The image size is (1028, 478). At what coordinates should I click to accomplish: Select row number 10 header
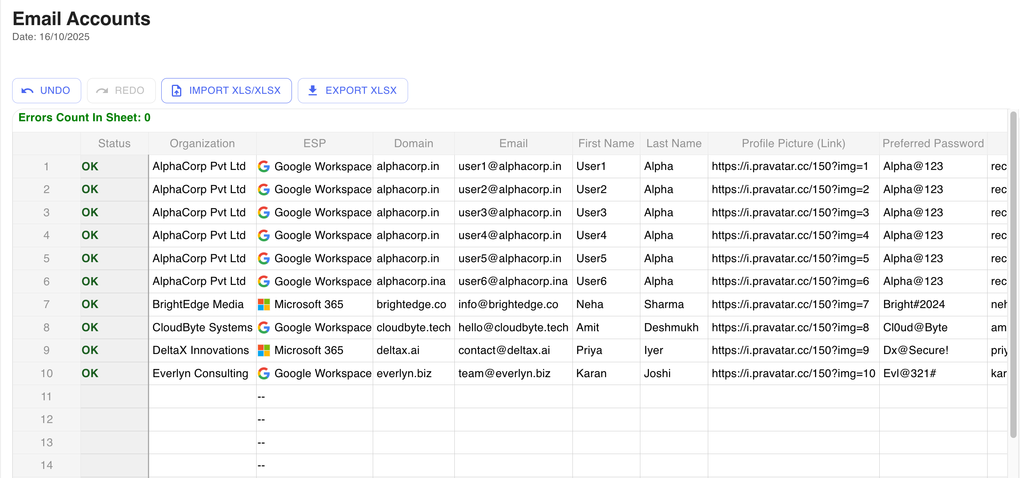tap(47, 374)
